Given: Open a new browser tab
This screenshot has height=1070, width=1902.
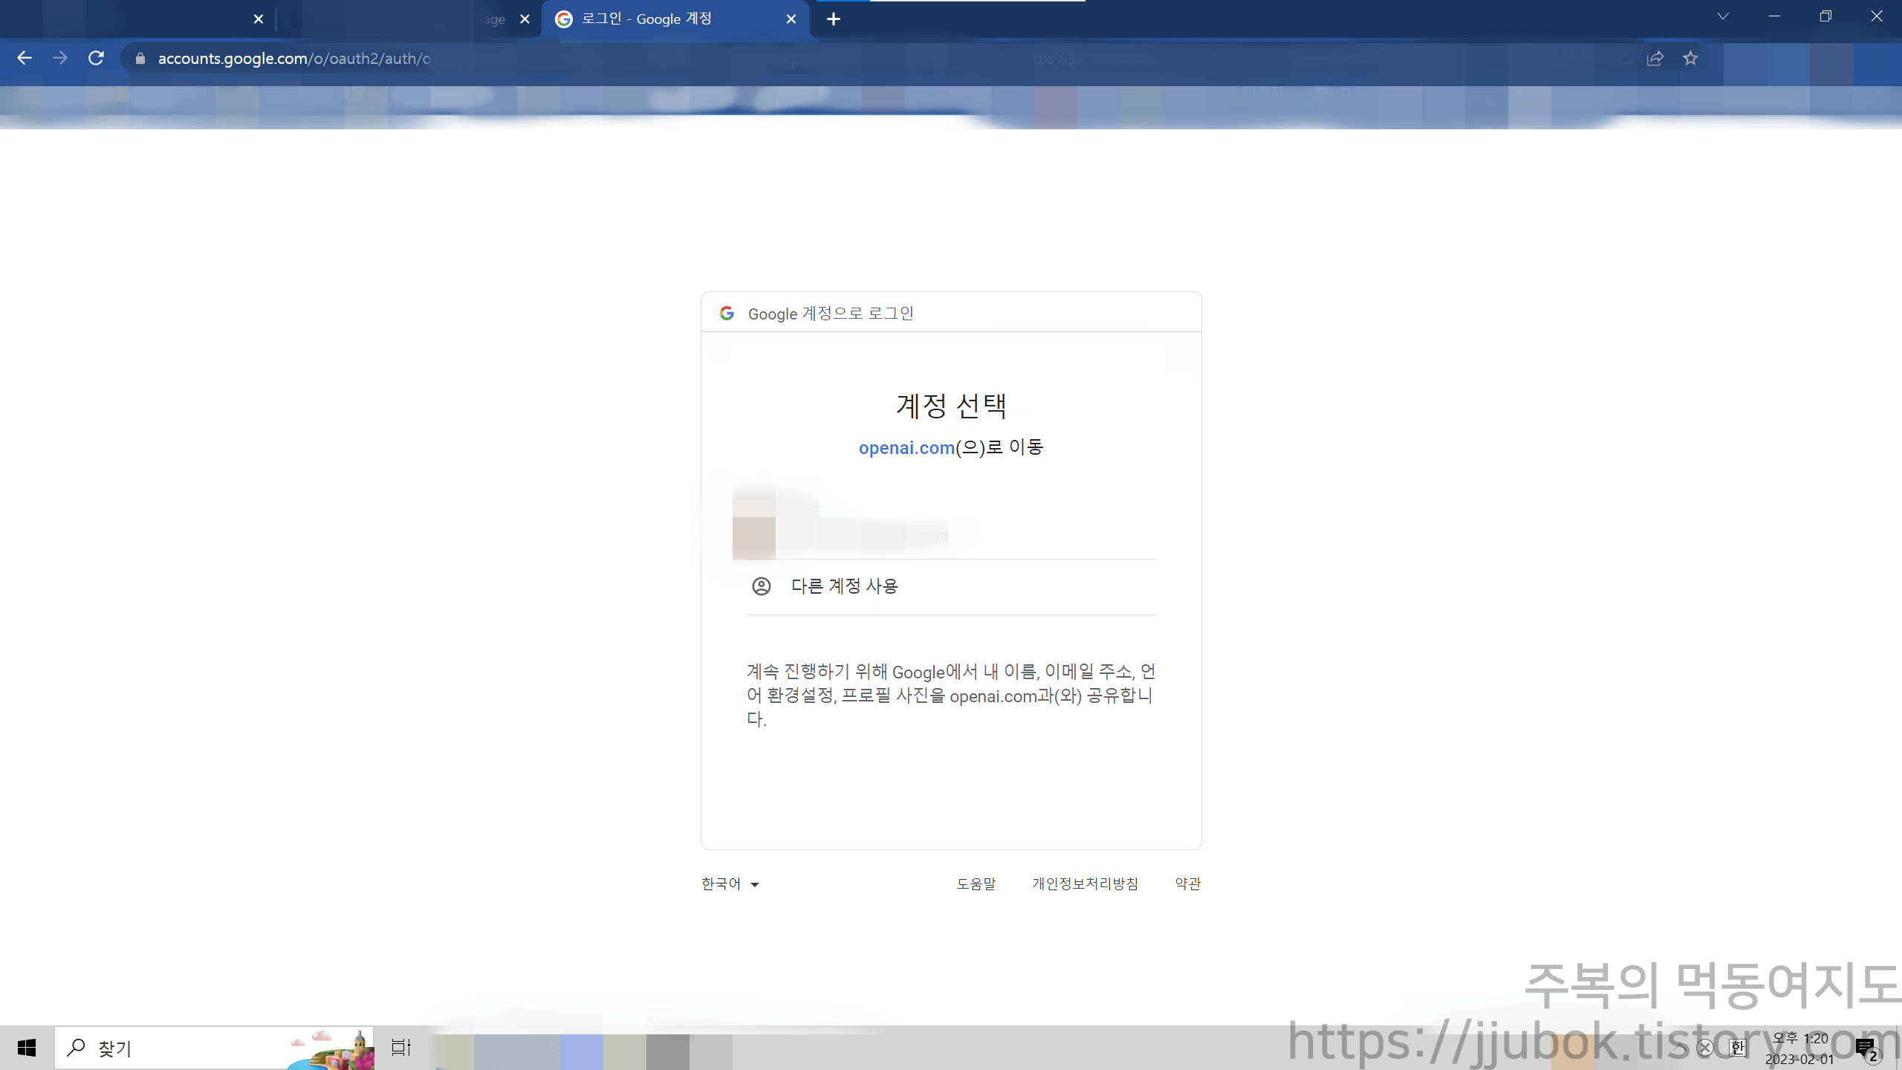Looking at the screenshot, I should (834, 19).
